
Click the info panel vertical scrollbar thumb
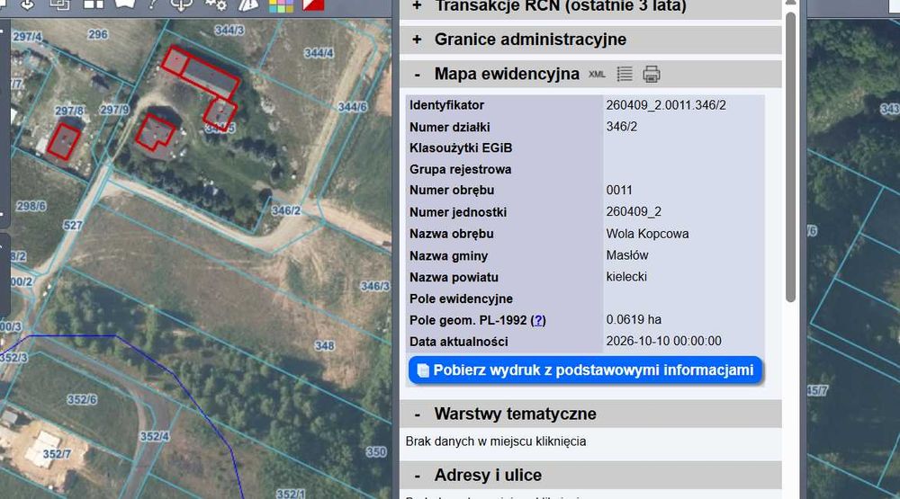click(x=790, y=156)
